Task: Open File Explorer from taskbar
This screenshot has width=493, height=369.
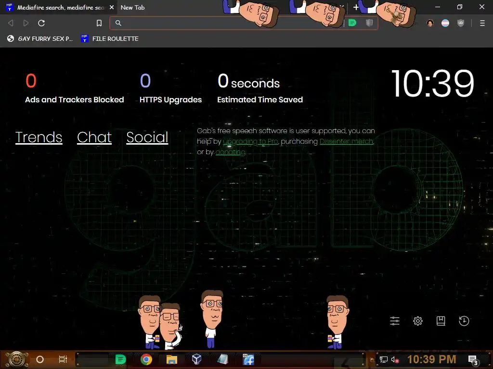Action: pyautogui.click(x=172, y=359)
